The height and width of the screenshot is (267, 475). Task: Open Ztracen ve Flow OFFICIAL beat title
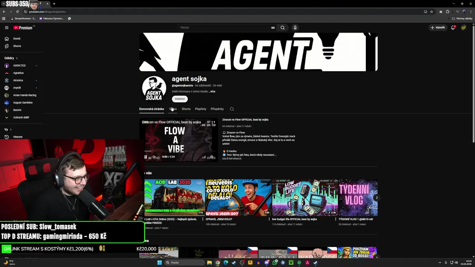tap(245, 120)
